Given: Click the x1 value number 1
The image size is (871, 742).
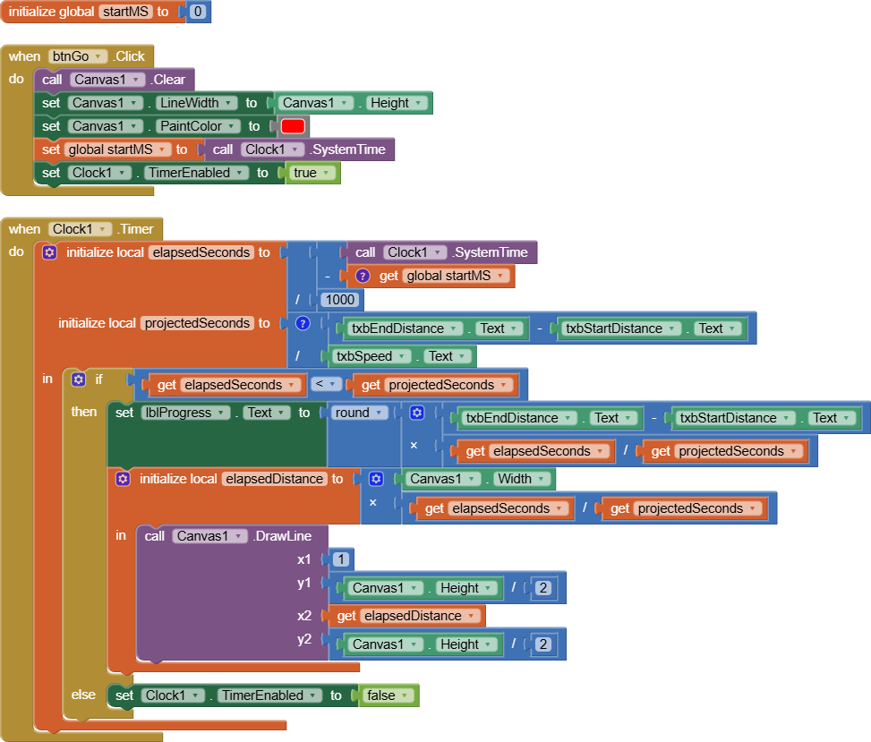Looking at the screenshot, I should [340, 559].
